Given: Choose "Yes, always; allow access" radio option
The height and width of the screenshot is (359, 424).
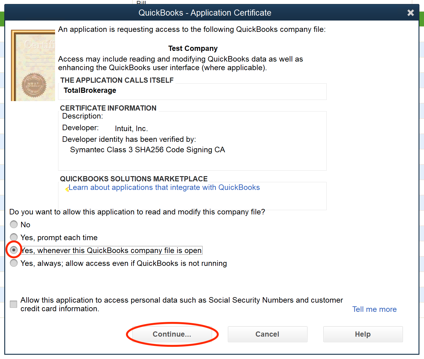Looking at the screenshot, I should [x=14, y=263].
